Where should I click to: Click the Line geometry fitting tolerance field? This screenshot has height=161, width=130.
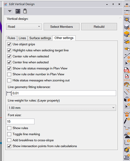click(64, 93)
